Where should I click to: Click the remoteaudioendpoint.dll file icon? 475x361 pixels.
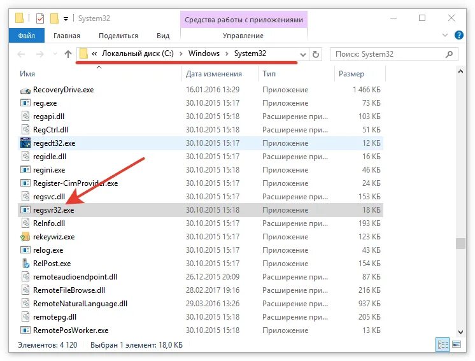pyautogui.click(x=25, y=276)
